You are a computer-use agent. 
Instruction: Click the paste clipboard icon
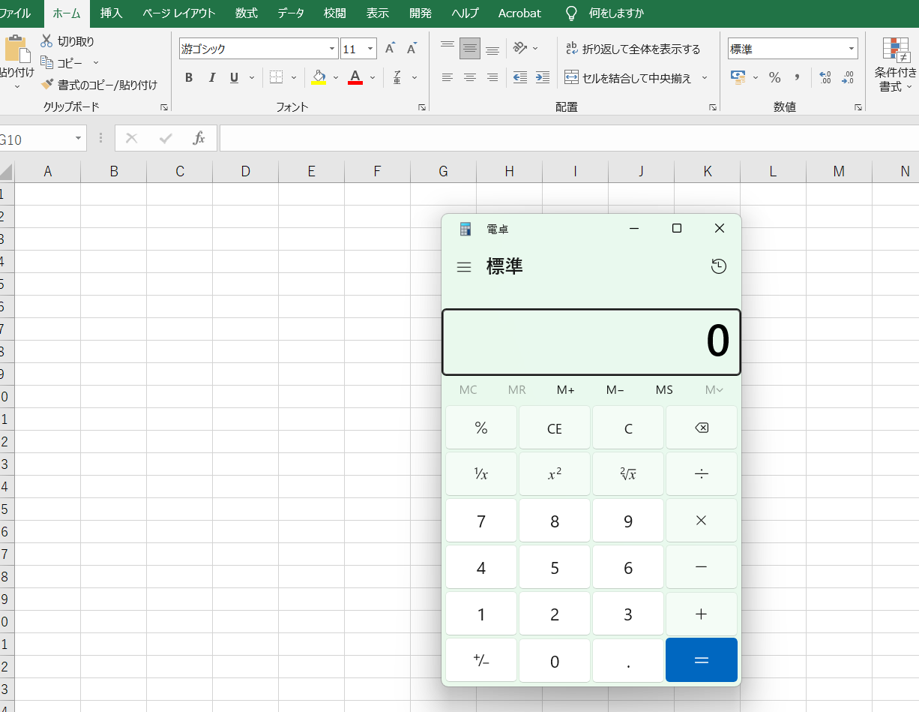(16, 50)
